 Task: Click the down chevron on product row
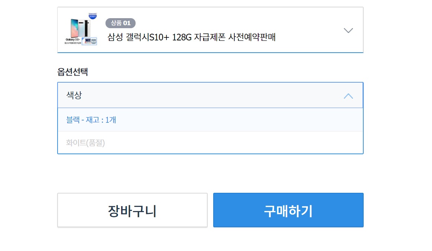(348, 30)
